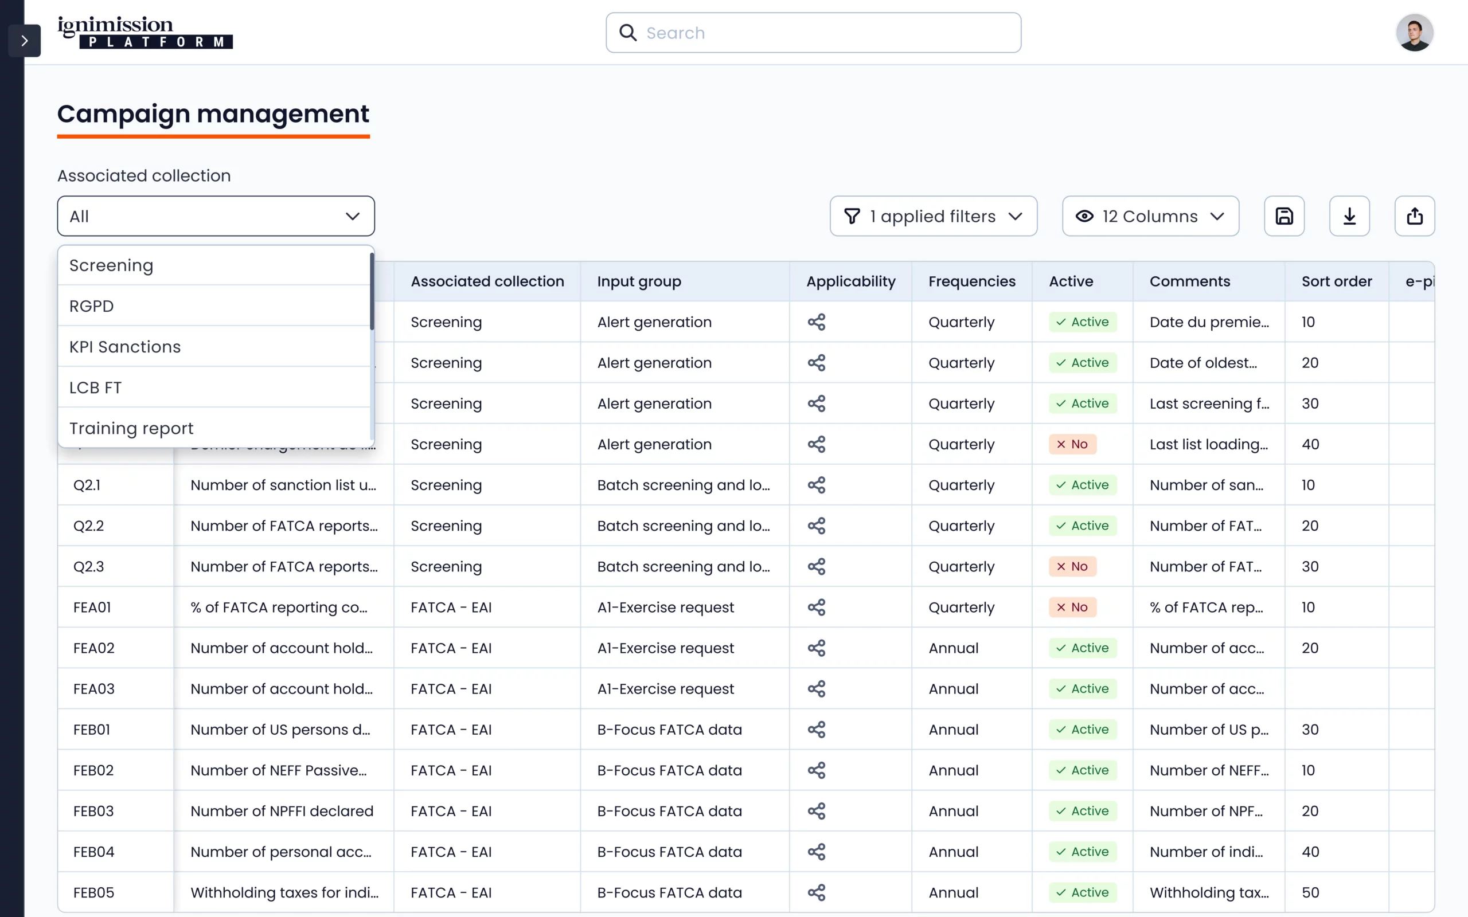The width and height of the screenshot is (1468, 917).
Task: Sort by the Frequencies column header
Action: [x=971, y=281]
